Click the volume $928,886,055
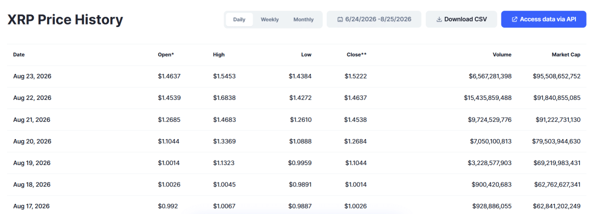The width and height of the screenshot is (605, 214). click(492, 206)
